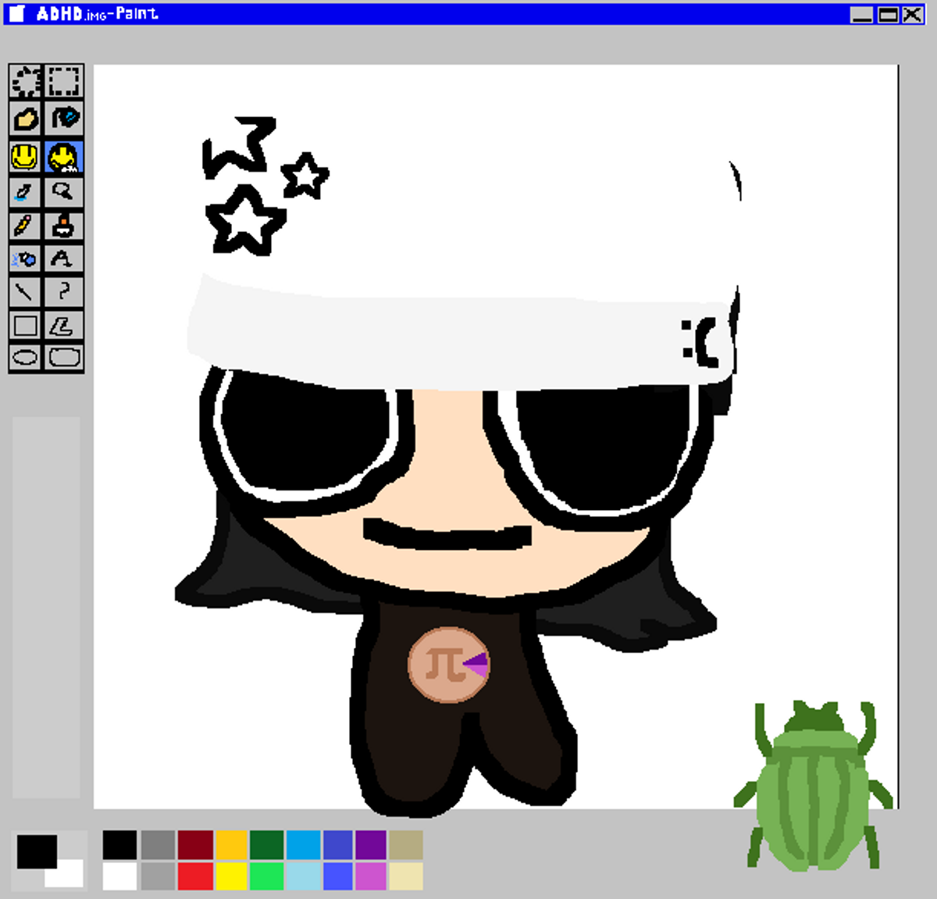Maximize the Paint window
The width and height of the screenshot is (937, 899).
pyautogui.click(x=888, y=14)
